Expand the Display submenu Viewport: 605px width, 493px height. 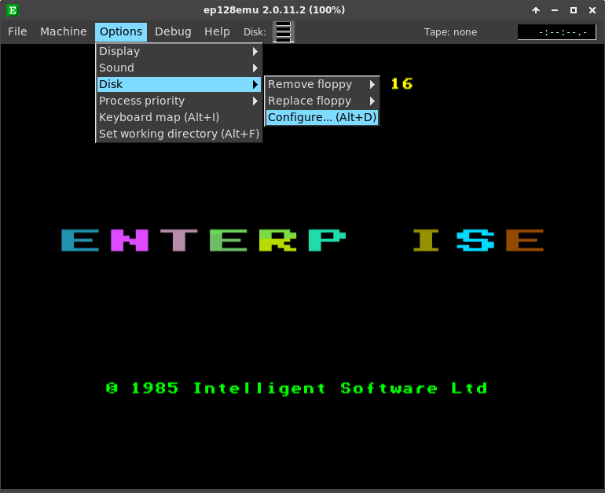(x=178, y=51)
